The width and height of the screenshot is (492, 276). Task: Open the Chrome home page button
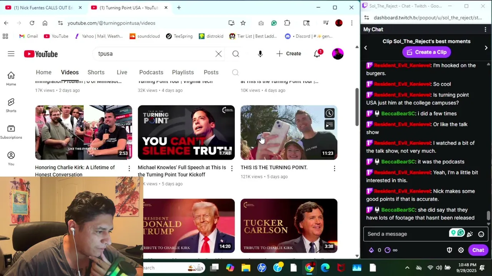(45, 23)
